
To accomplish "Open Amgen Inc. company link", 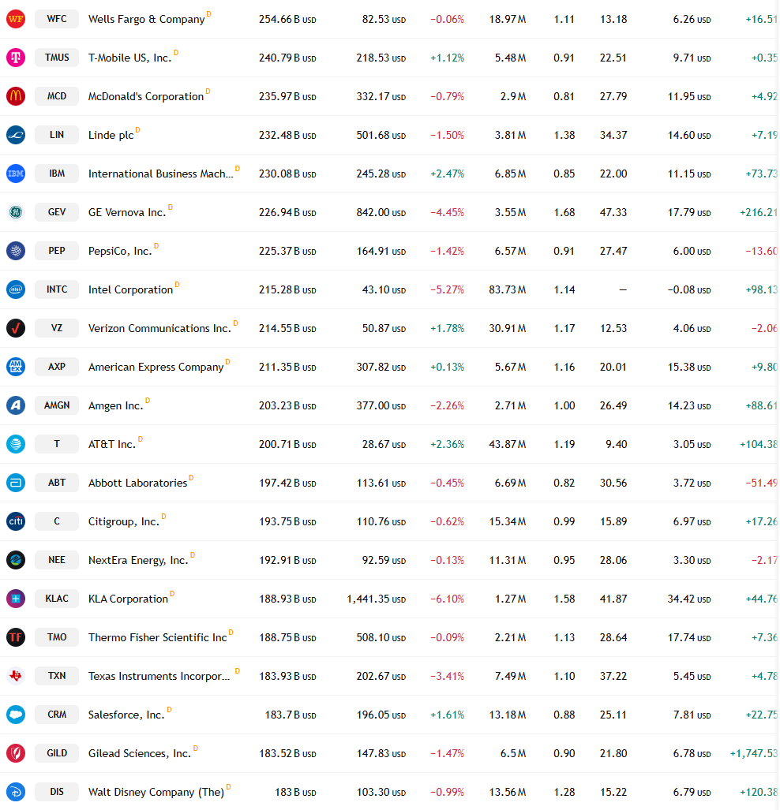I will coord(115,405).
